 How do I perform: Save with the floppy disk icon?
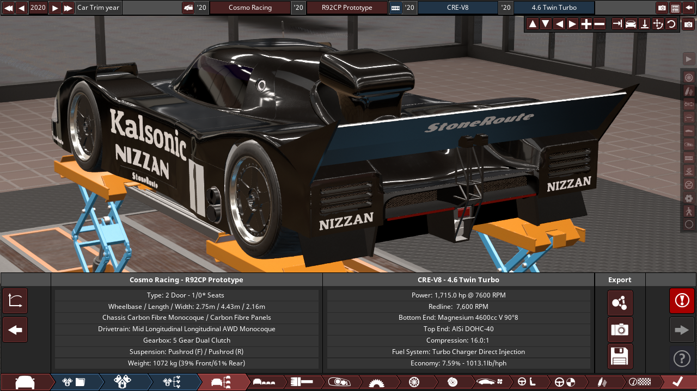coord(620,356)
